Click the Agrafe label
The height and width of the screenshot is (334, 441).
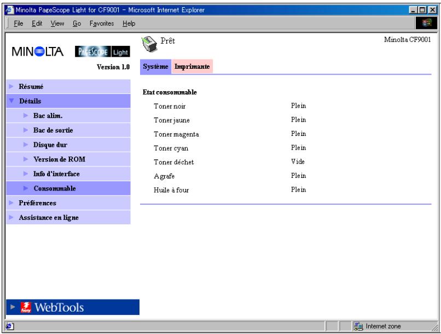[164, 176]
